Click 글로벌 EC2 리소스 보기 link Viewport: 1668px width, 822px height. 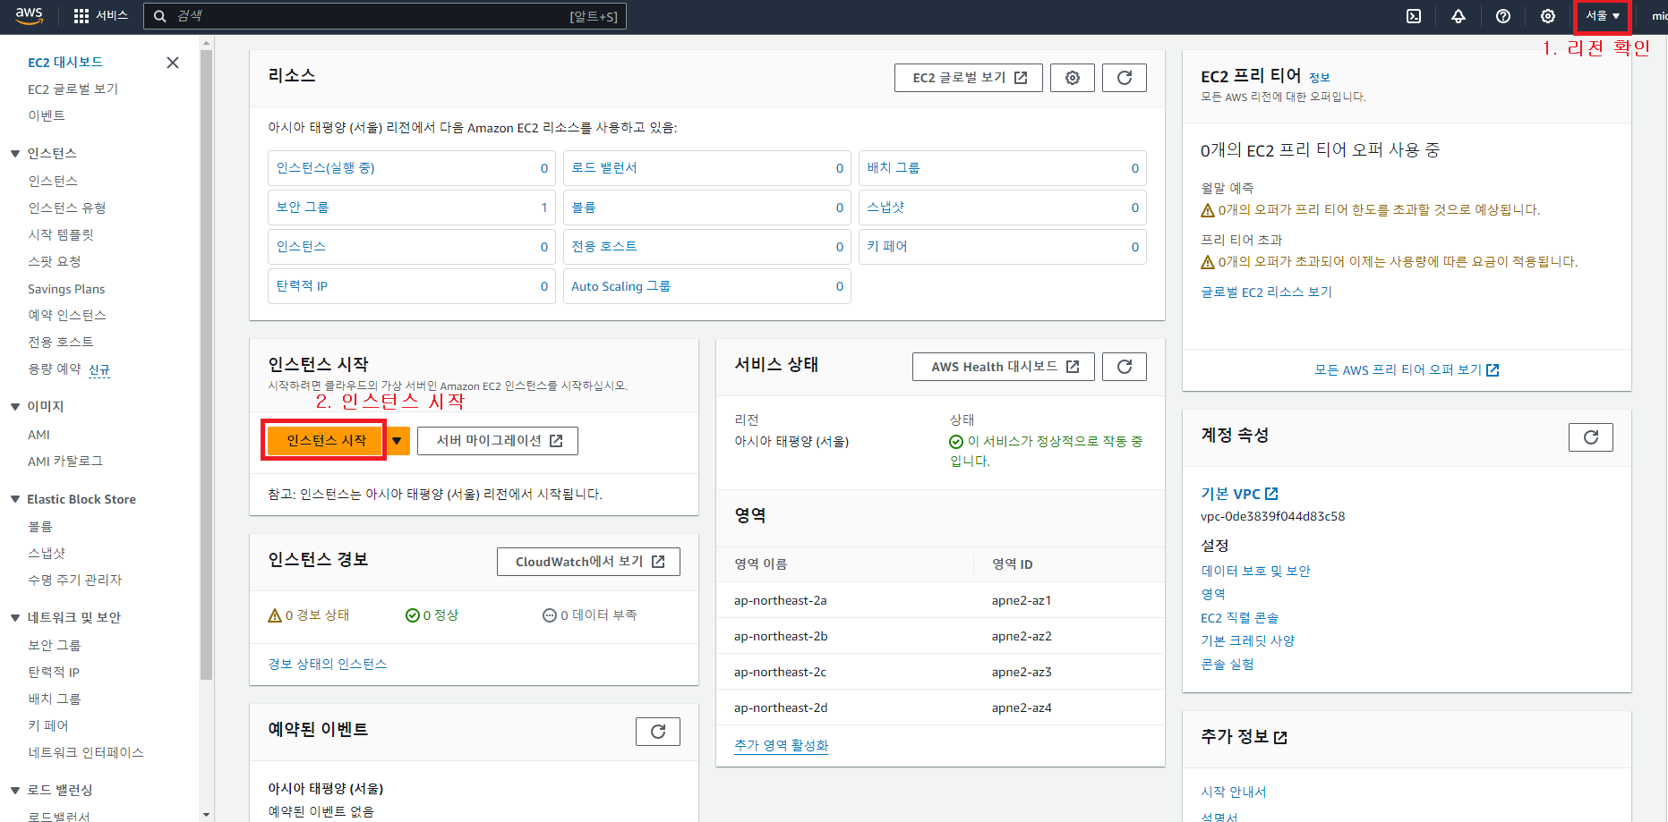(x=1267, y=292)
